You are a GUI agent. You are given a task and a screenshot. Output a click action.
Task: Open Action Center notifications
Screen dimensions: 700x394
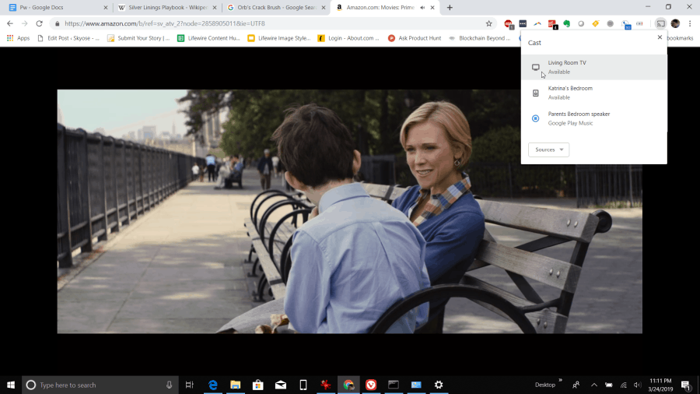(x=686, y=385)
